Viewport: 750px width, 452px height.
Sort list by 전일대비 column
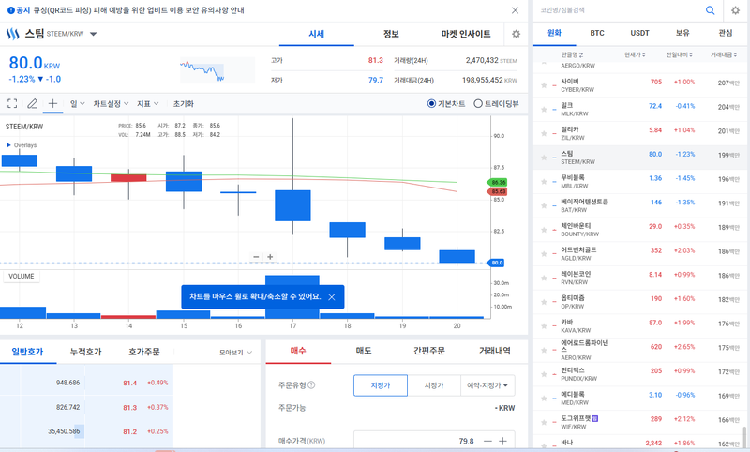pos(679,55)
